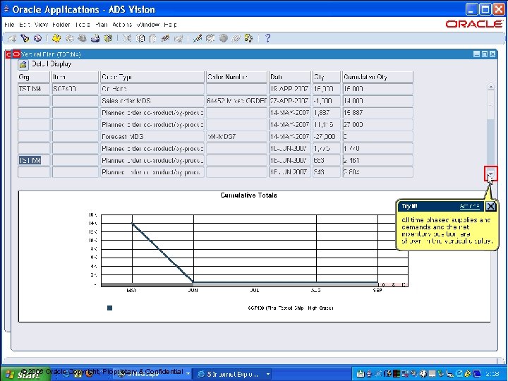Image resolution: width=508 pixels, height=381 pixels.
Task: Click the New record toolbar icon
Action: 12,39
